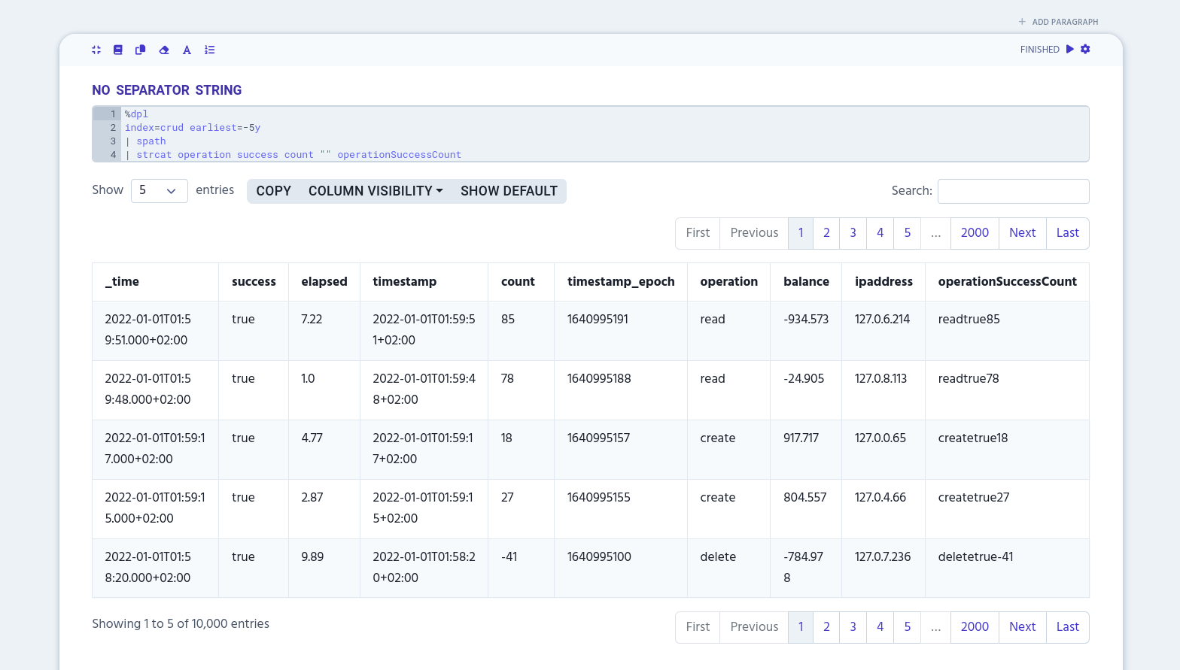The height and width of the screenshot is (670, 1180).
Task: Click Previous in the bottom pagination
Action: pos(754,627)
